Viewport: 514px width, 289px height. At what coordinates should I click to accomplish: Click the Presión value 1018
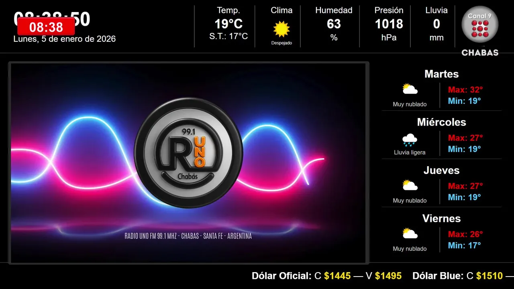point(389,24)
